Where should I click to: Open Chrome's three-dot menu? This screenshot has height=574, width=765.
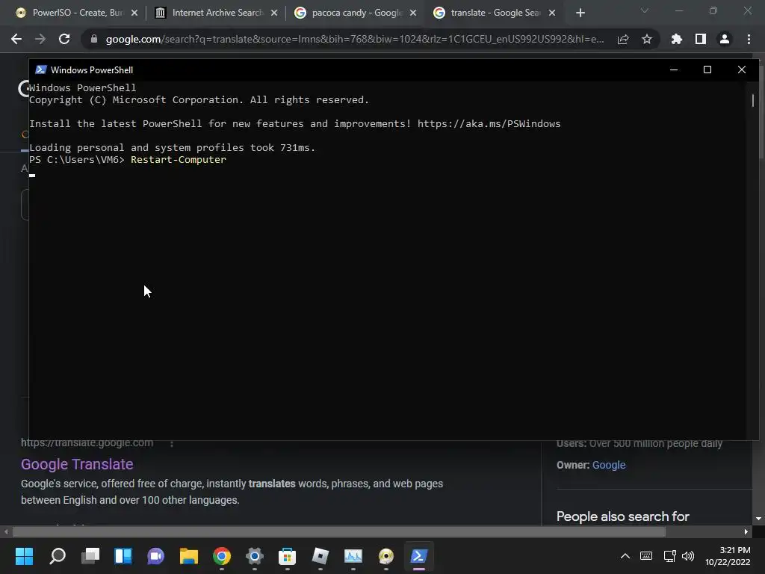[x=749, y=39]
